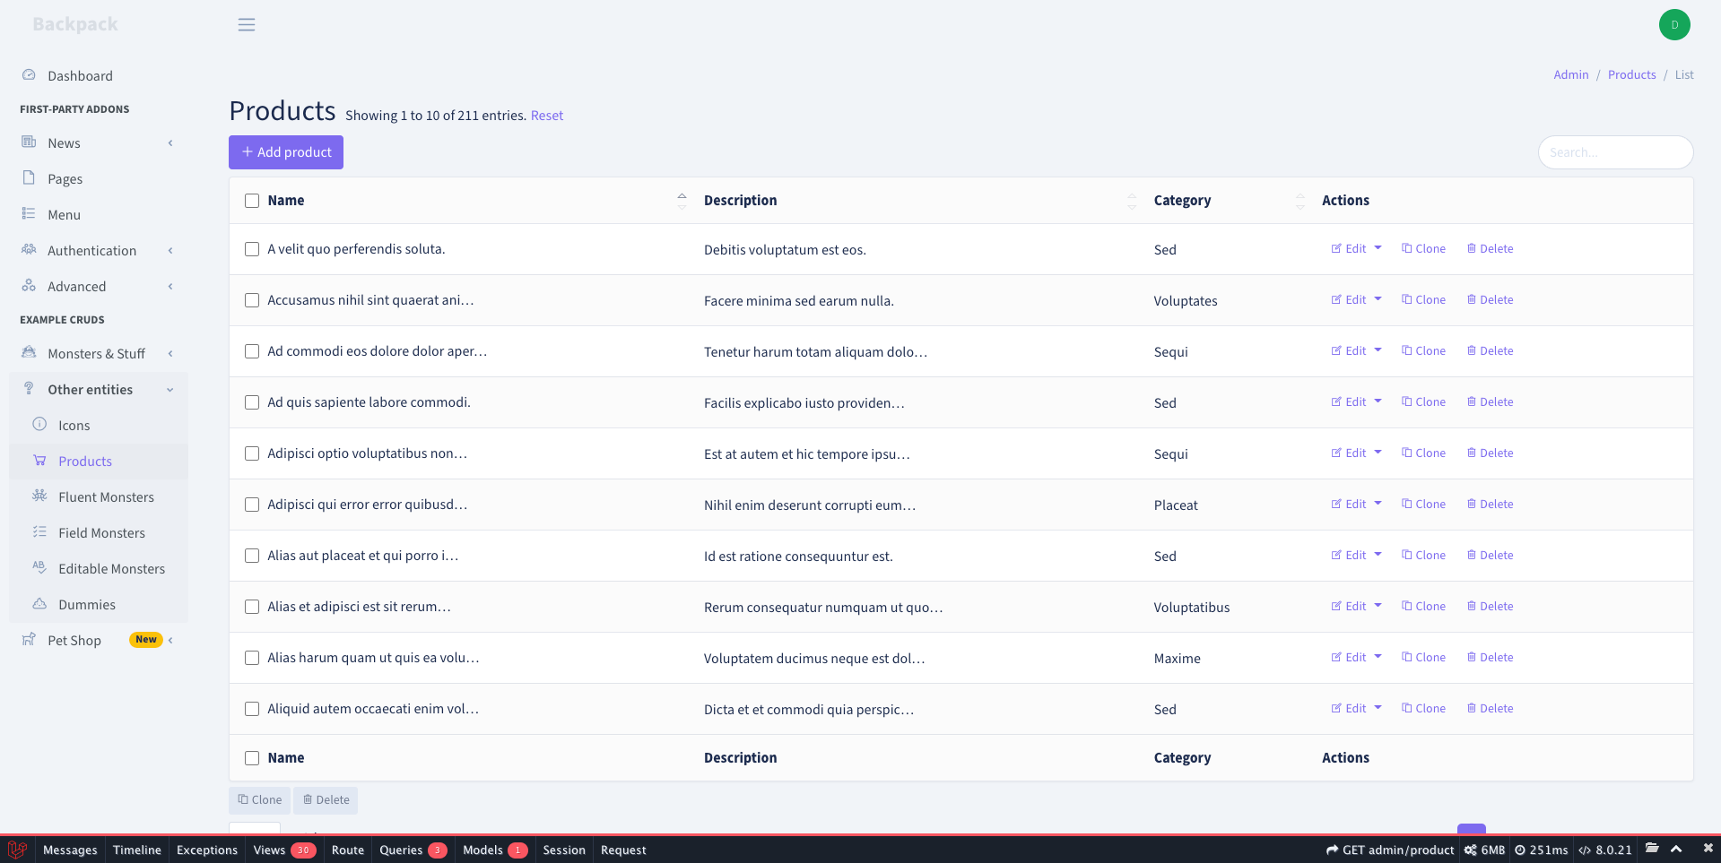The width and height of the screenshot is (1721, 863).
Task: Click the Authentication users icon
Action: 29,250
